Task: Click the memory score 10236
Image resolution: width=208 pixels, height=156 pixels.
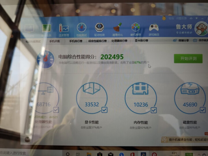Action: pyautogui.click(x=141, y=105)
